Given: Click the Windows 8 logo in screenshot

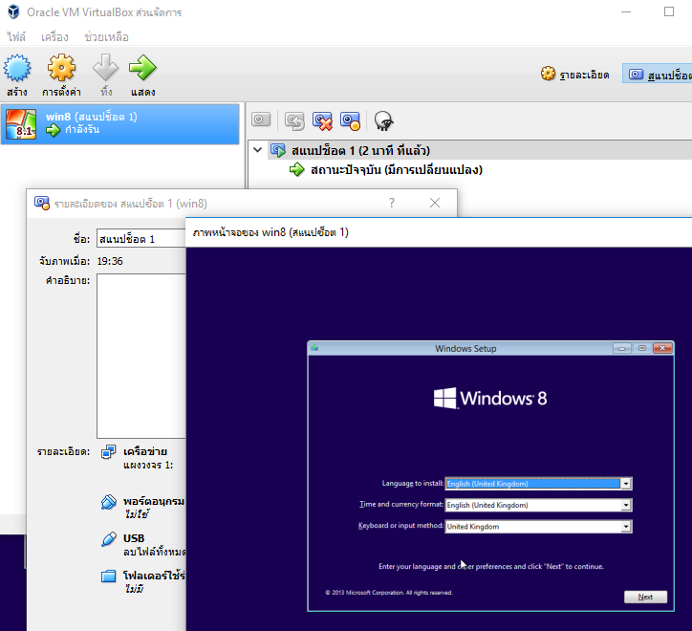Looking at the screenshot, I should coord(490,399).
